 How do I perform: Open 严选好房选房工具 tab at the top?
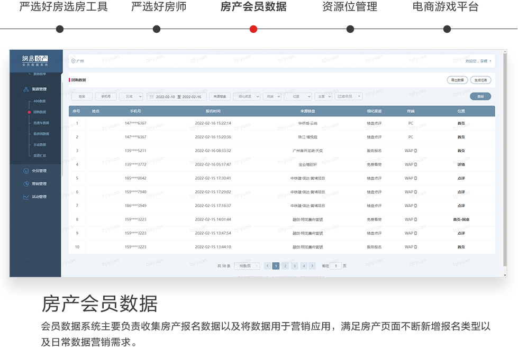pyautogui.click(x=63, y=6)
